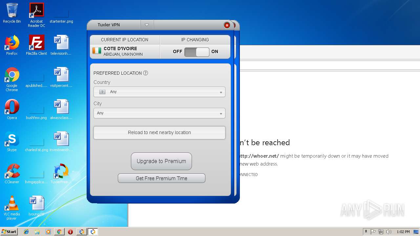Image resolution: width=420 pixels, height=236 pixels.
Task: Click the volume speaker tray icon
Action: (389, 232)
